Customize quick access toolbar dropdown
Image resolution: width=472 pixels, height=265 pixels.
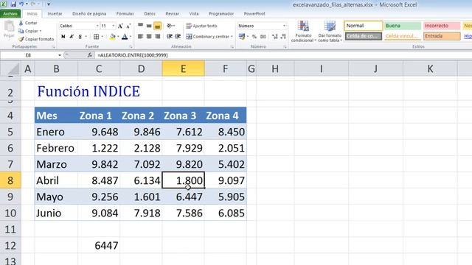click(x=49, y=4)
